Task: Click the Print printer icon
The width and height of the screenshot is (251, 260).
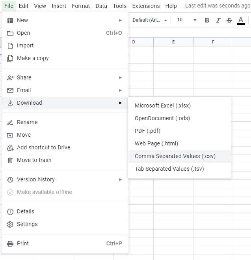Action: point(10,243)
